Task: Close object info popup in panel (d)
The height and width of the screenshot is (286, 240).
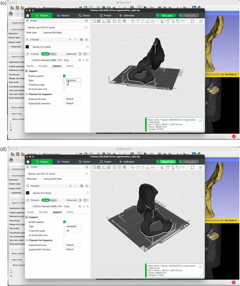Action: 200,267
